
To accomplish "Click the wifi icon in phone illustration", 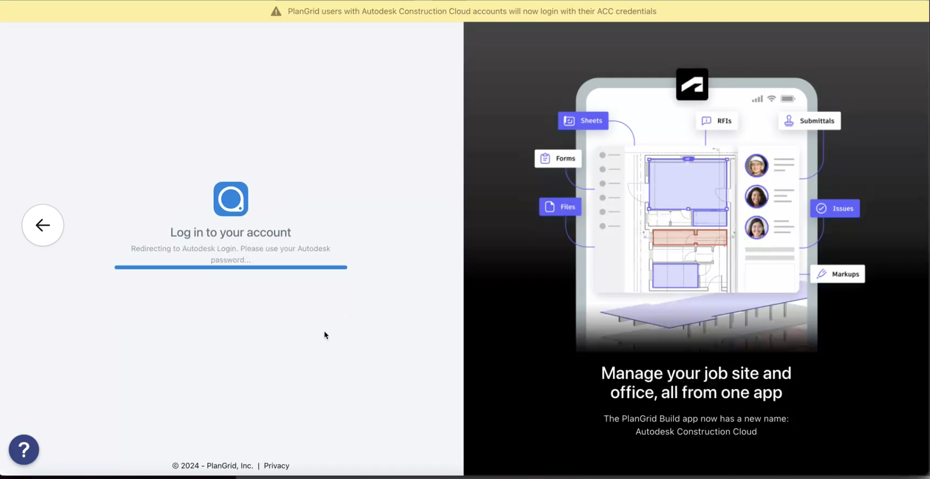I will 772,98.
